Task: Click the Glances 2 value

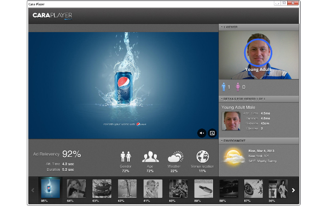Action: click(262, 128)
